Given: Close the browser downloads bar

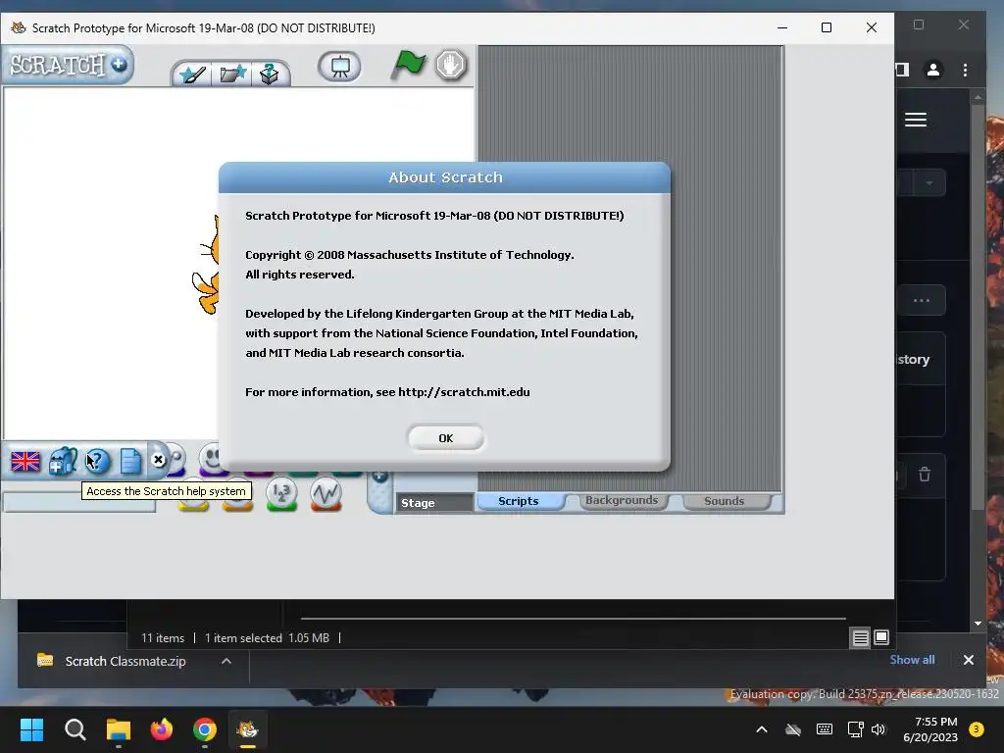Looking at the screenshot, I should point(968,660).
